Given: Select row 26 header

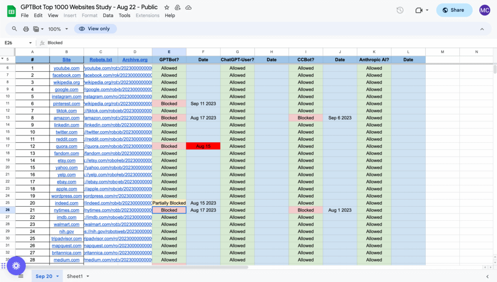Looking at the screenshot, I should coord(8,210).
